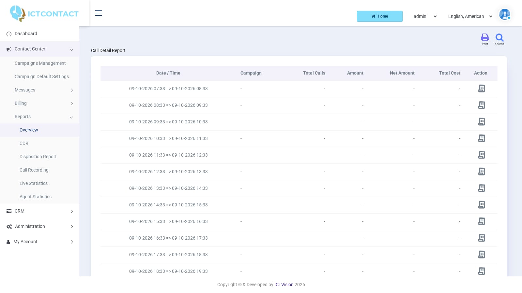View report details for 12:33 => 13:33 row
This screenshot has height=293, width=522.
pos(482,172)
